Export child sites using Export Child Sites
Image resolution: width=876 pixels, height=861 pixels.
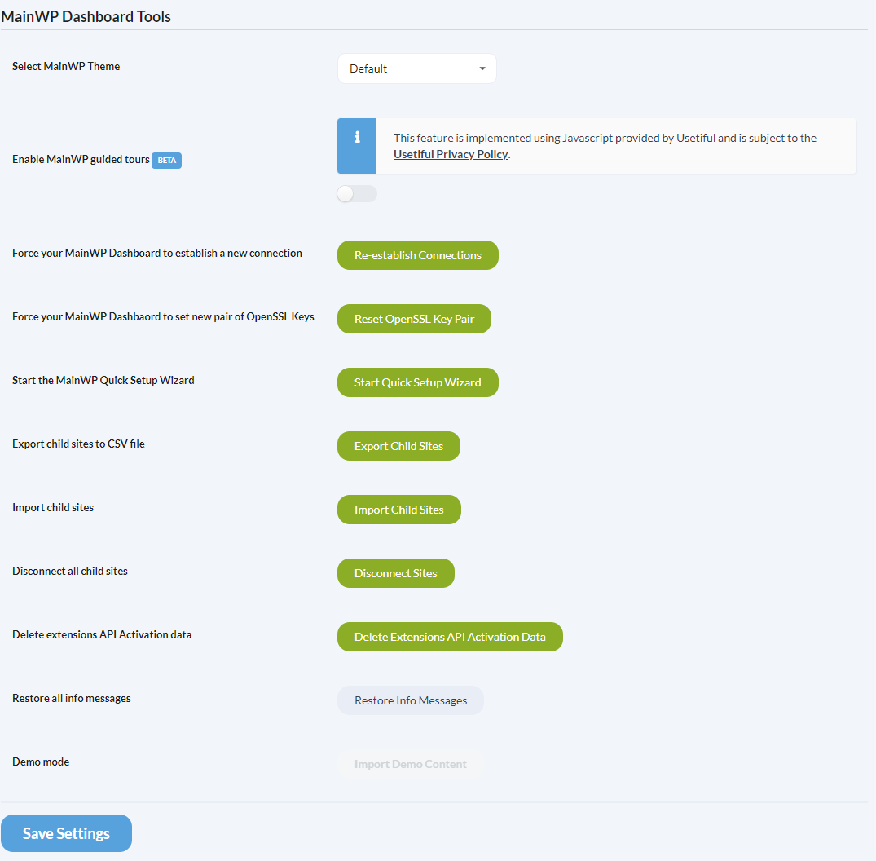point(398,446)
